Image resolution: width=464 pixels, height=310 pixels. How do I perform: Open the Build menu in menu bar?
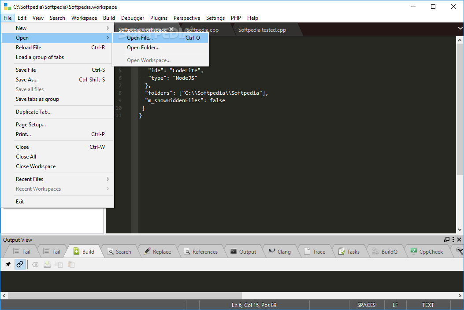pos(109,18)
